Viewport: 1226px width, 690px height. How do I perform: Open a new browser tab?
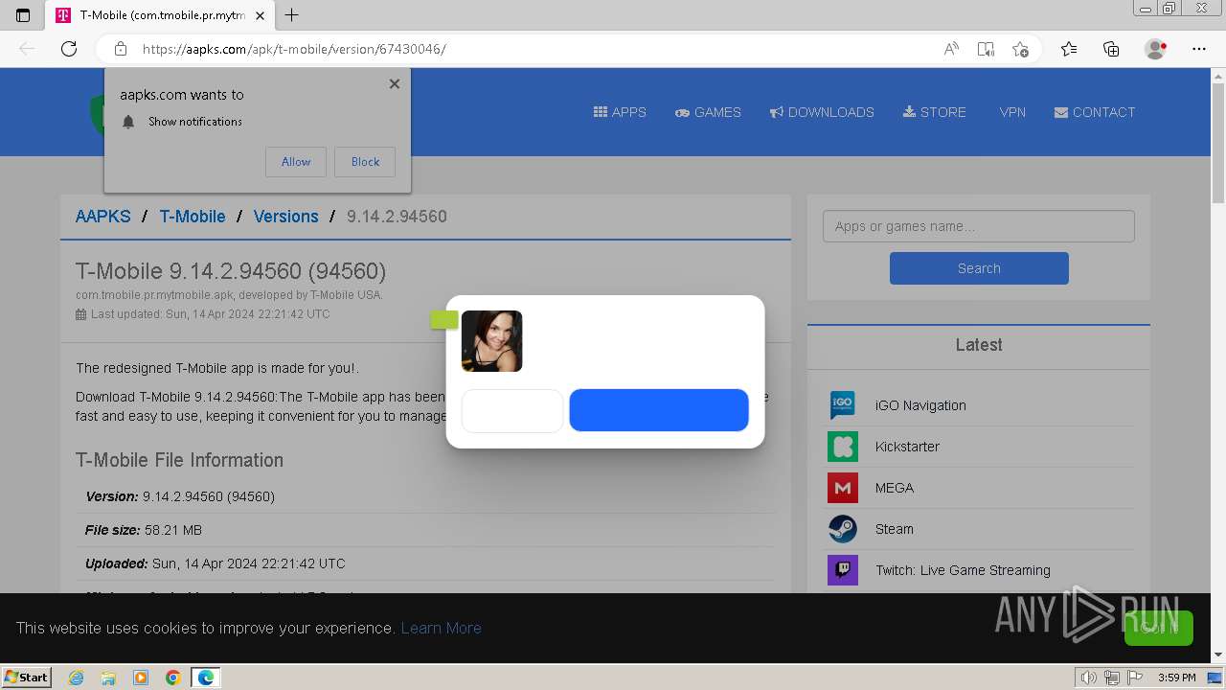(292, 15)
